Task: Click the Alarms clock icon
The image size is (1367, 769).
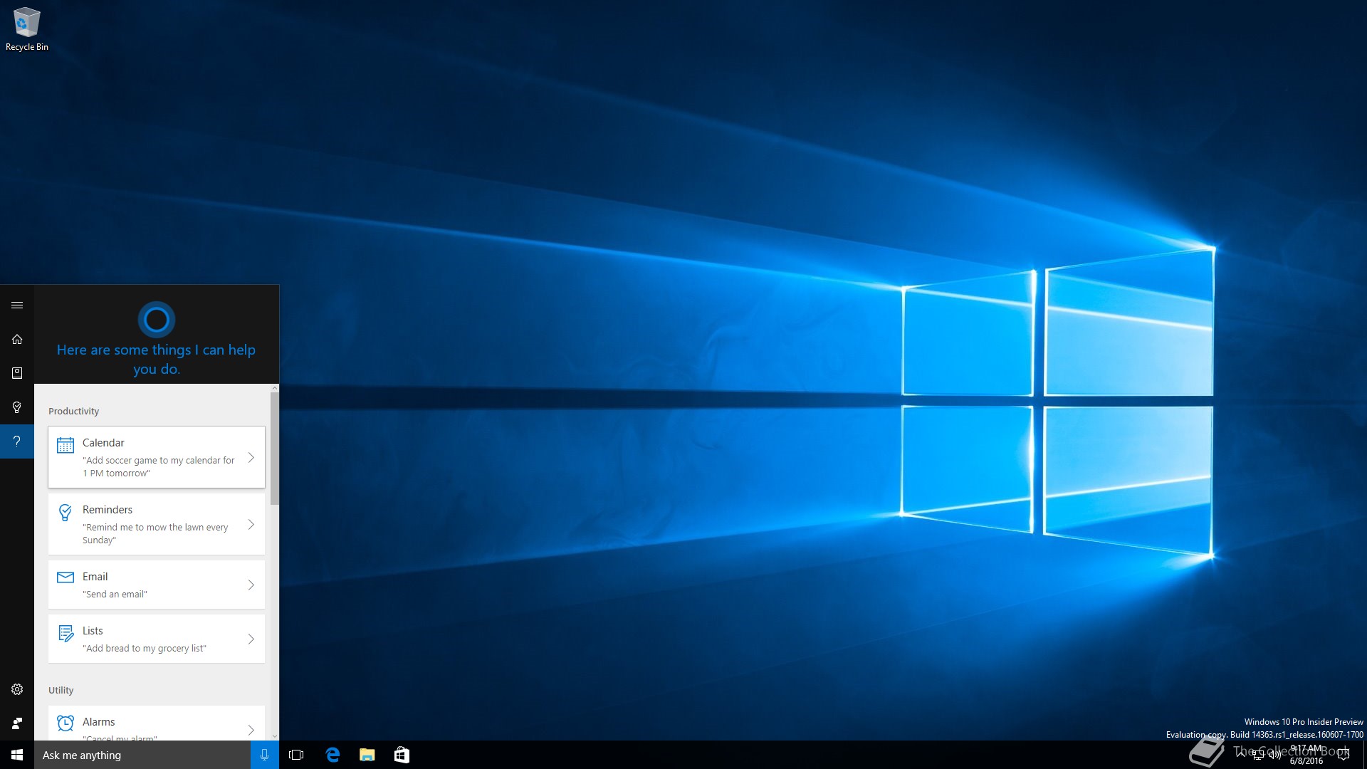Action: [66, 723]
